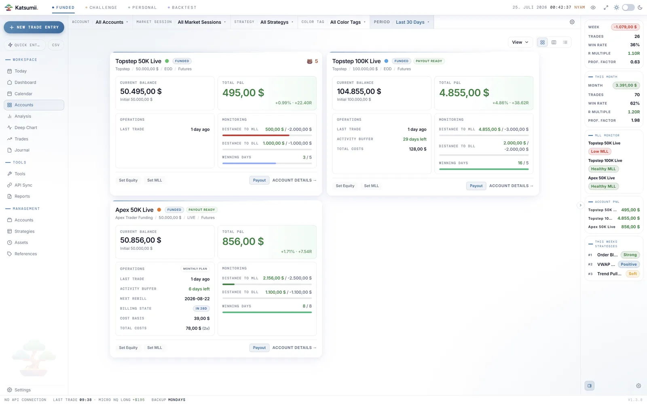Switch to column layout icon
This screenshot has width=647, height=404.
554,42
